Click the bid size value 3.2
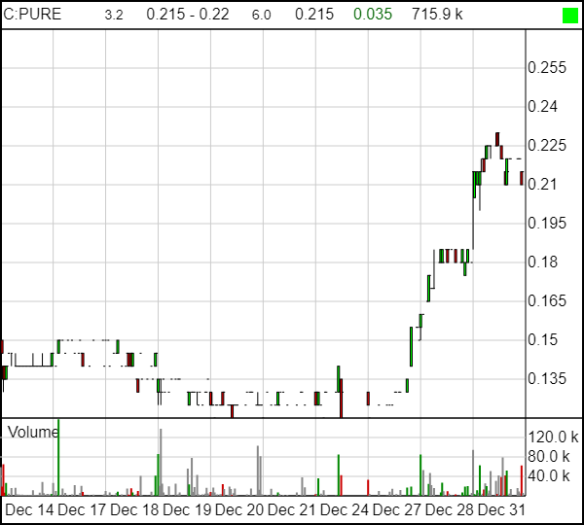The width and height of the screenshot is (584, 525). point(114,16)
